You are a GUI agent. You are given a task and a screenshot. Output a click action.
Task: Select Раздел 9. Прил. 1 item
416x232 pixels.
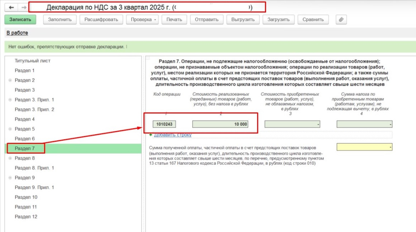coord(34,187)
